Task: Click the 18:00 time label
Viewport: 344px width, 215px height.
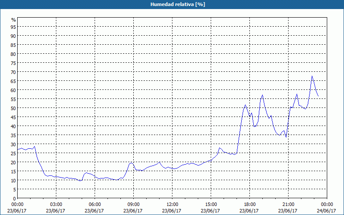Action: click(250, 205)
